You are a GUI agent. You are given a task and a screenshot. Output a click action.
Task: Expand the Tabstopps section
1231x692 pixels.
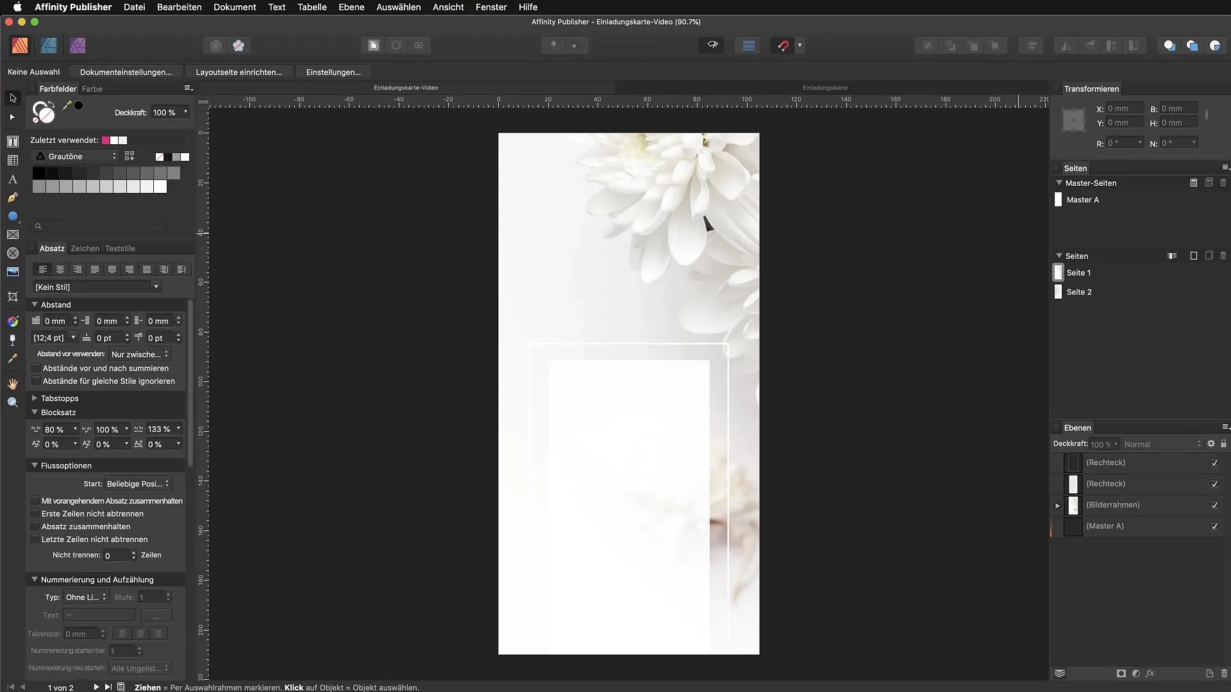pyautogui.click(x=35, y=398)
